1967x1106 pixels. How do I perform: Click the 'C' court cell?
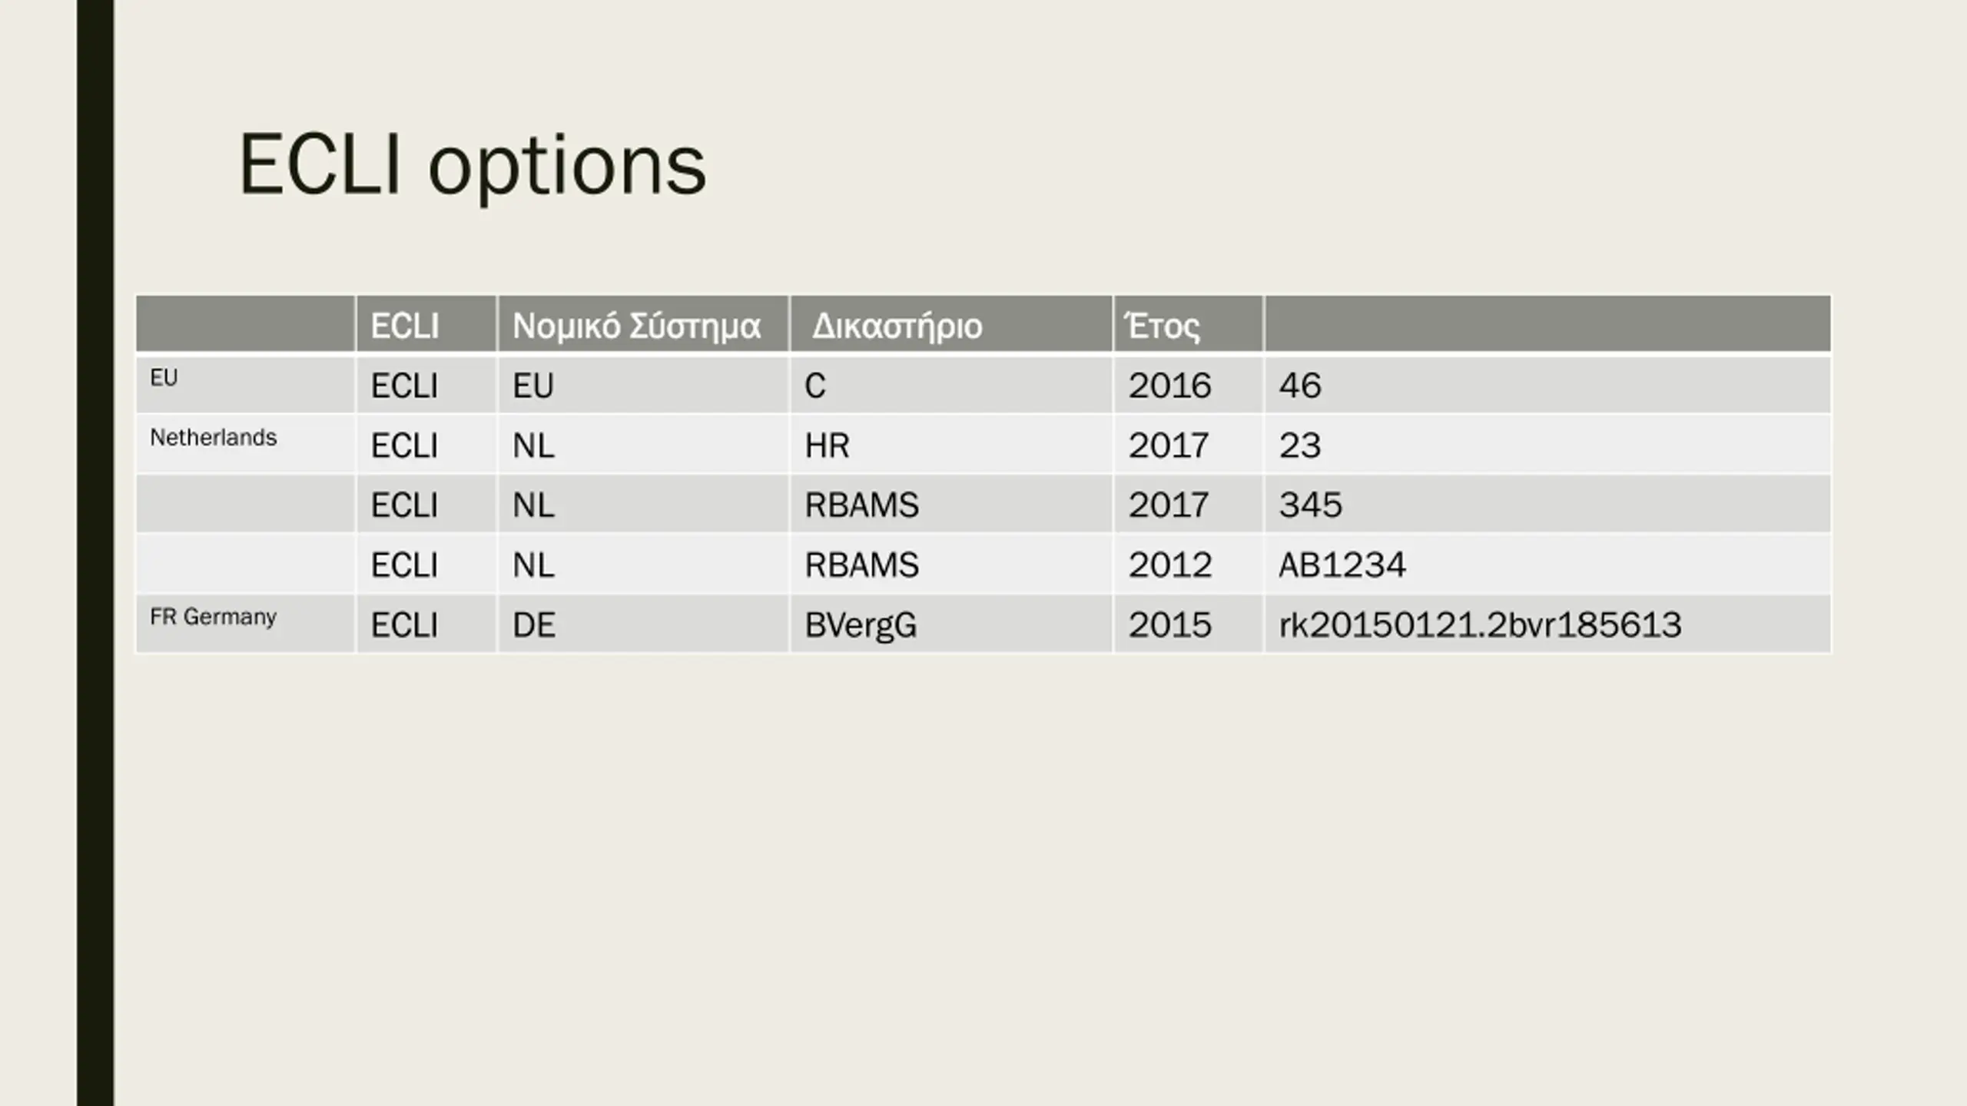(x=951, y=384)
